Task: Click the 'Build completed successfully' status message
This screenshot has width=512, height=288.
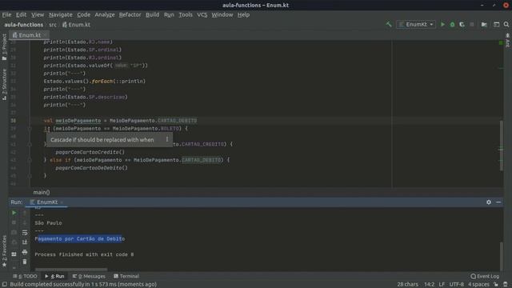Action: coord(83,285)
